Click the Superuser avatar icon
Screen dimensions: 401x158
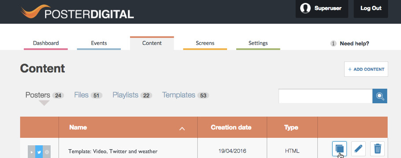[x=305, y=8]
